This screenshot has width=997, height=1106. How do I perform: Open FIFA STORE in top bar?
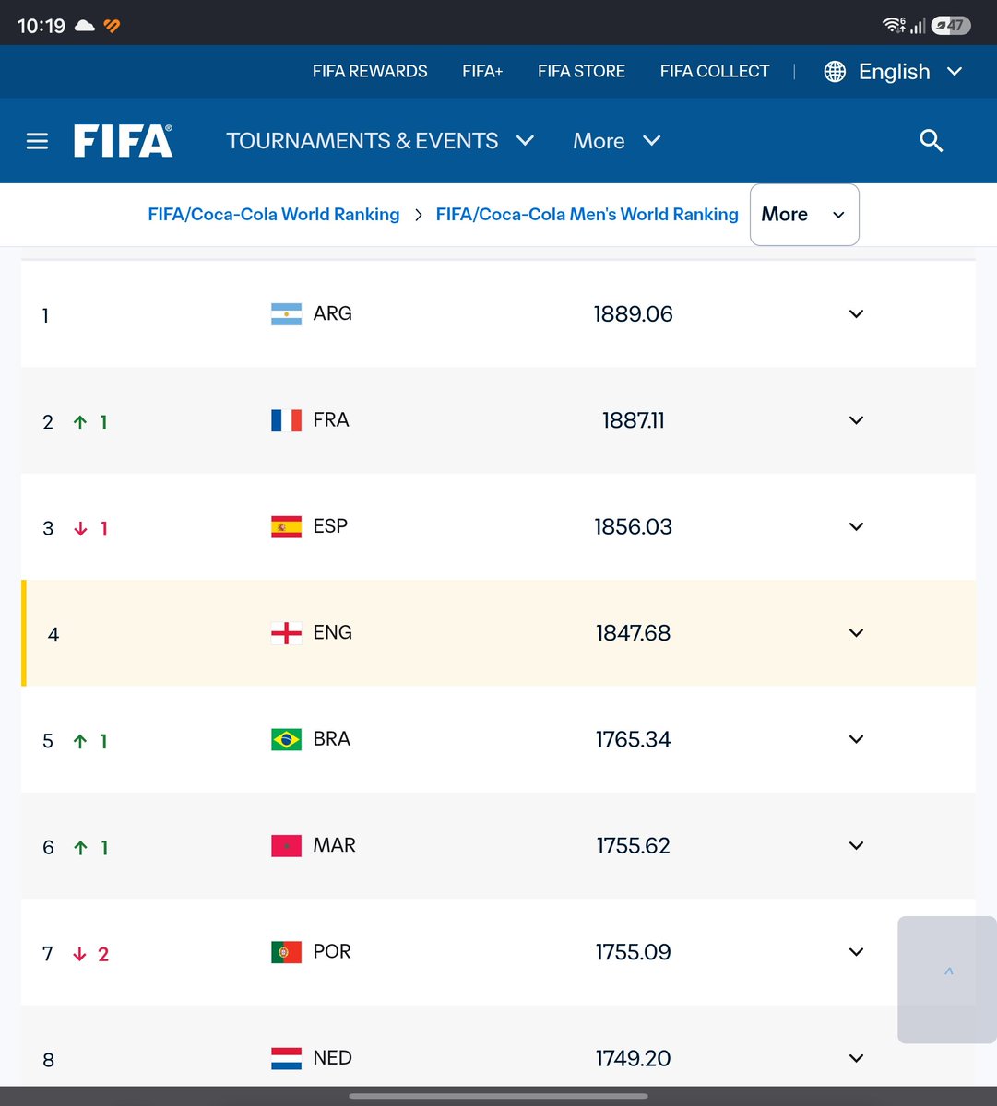[581, 71]
